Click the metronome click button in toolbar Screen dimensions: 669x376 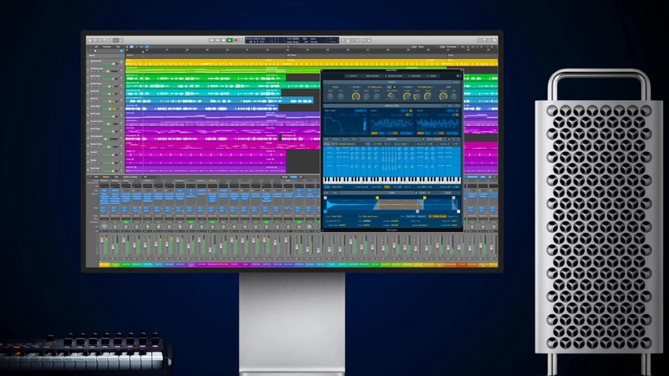[369, 40]
